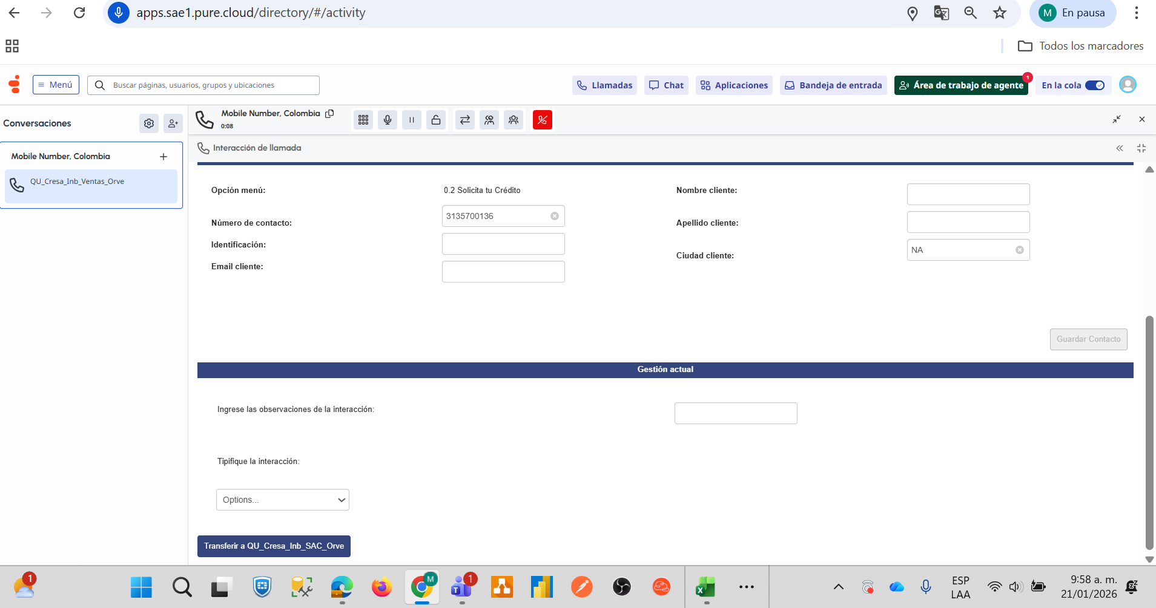Click the Genesys Cloud logo
1156x608 pixels.
[15, 85]
